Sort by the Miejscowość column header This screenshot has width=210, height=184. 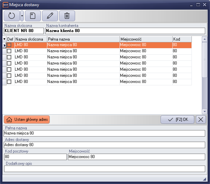[x=146, y=39]
